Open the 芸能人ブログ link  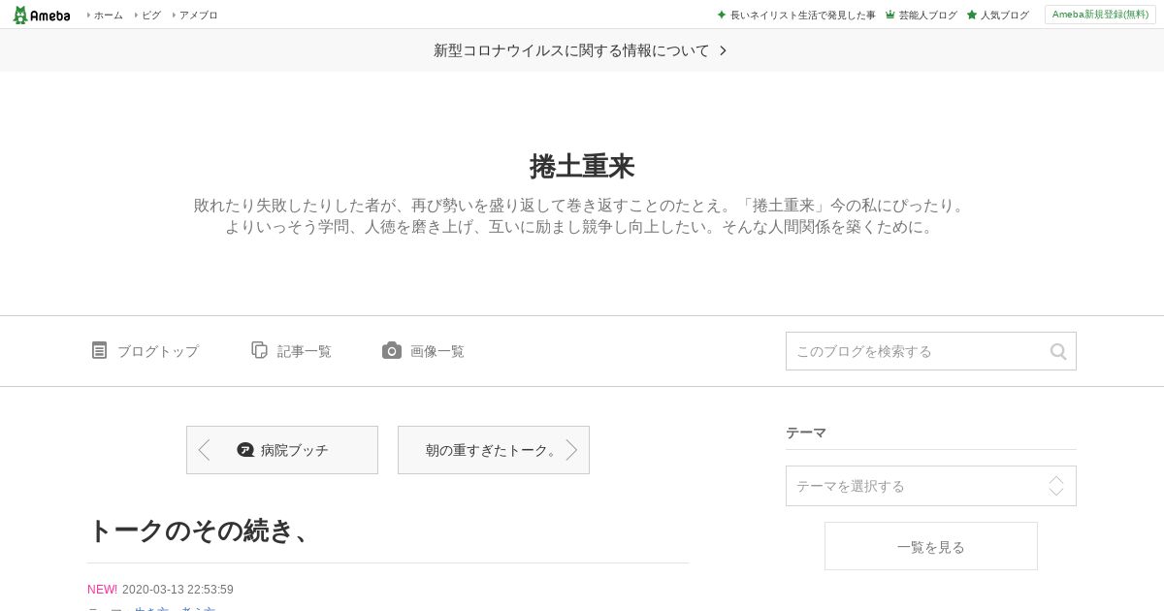[927, 15]
